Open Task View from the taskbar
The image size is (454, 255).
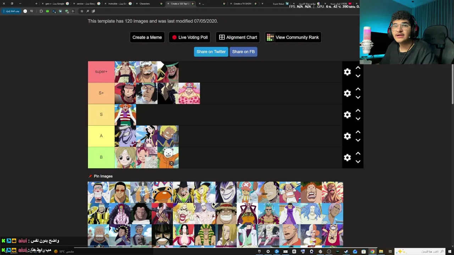click(x=390, y=251)
